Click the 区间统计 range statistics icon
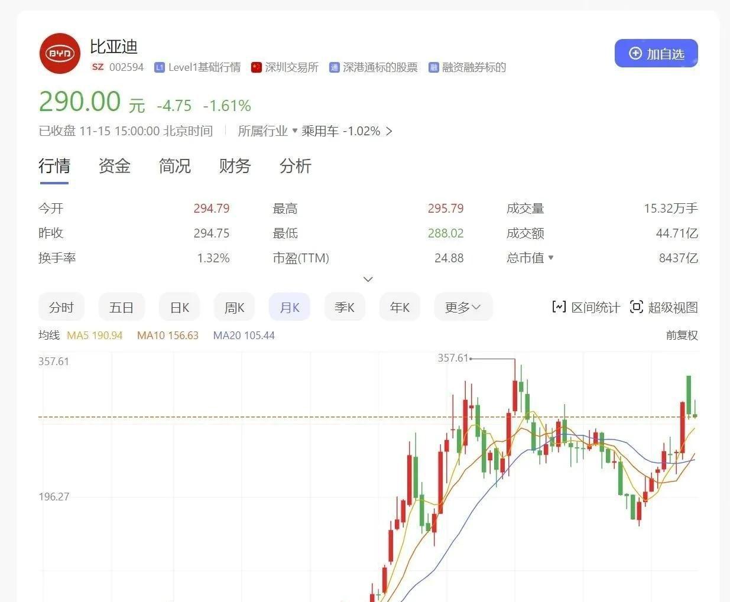 pos(559,307)
